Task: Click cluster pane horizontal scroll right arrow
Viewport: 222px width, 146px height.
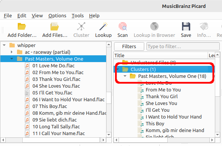Action: coord(212,140)
